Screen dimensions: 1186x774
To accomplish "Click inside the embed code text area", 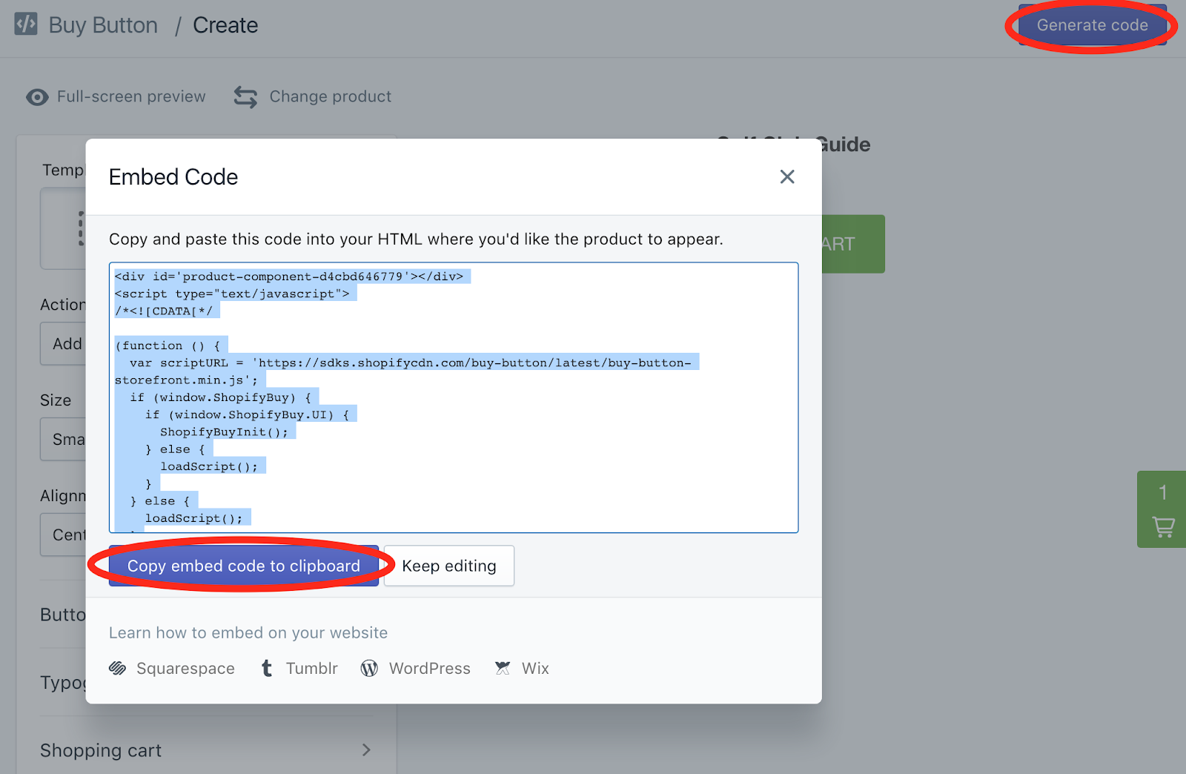I will point(454,397).
